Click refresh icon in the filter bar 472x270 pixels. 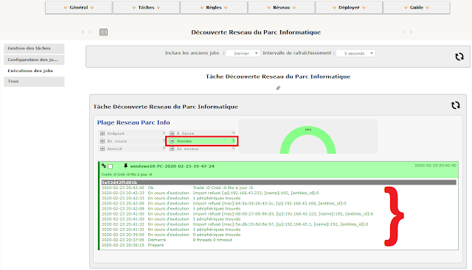coord(459,57)
